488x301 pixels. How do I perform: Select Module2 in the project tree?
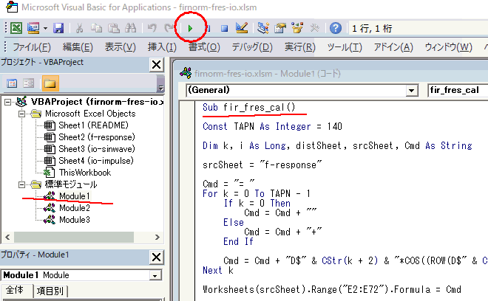coord(75,208)
